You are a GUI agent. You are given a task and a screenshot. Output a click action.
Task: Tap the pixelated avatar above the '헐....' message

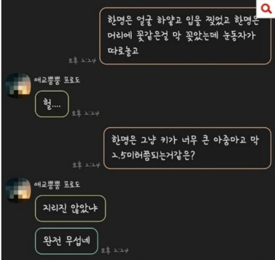point(18,85)
